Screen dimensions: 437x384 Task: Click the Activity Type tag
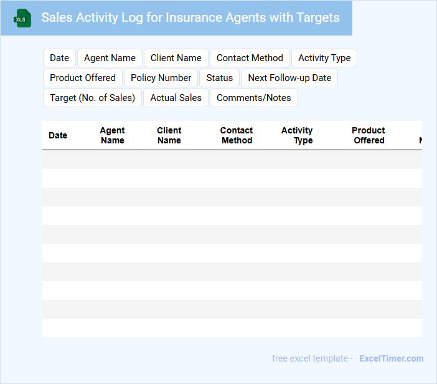pos(324,58)
